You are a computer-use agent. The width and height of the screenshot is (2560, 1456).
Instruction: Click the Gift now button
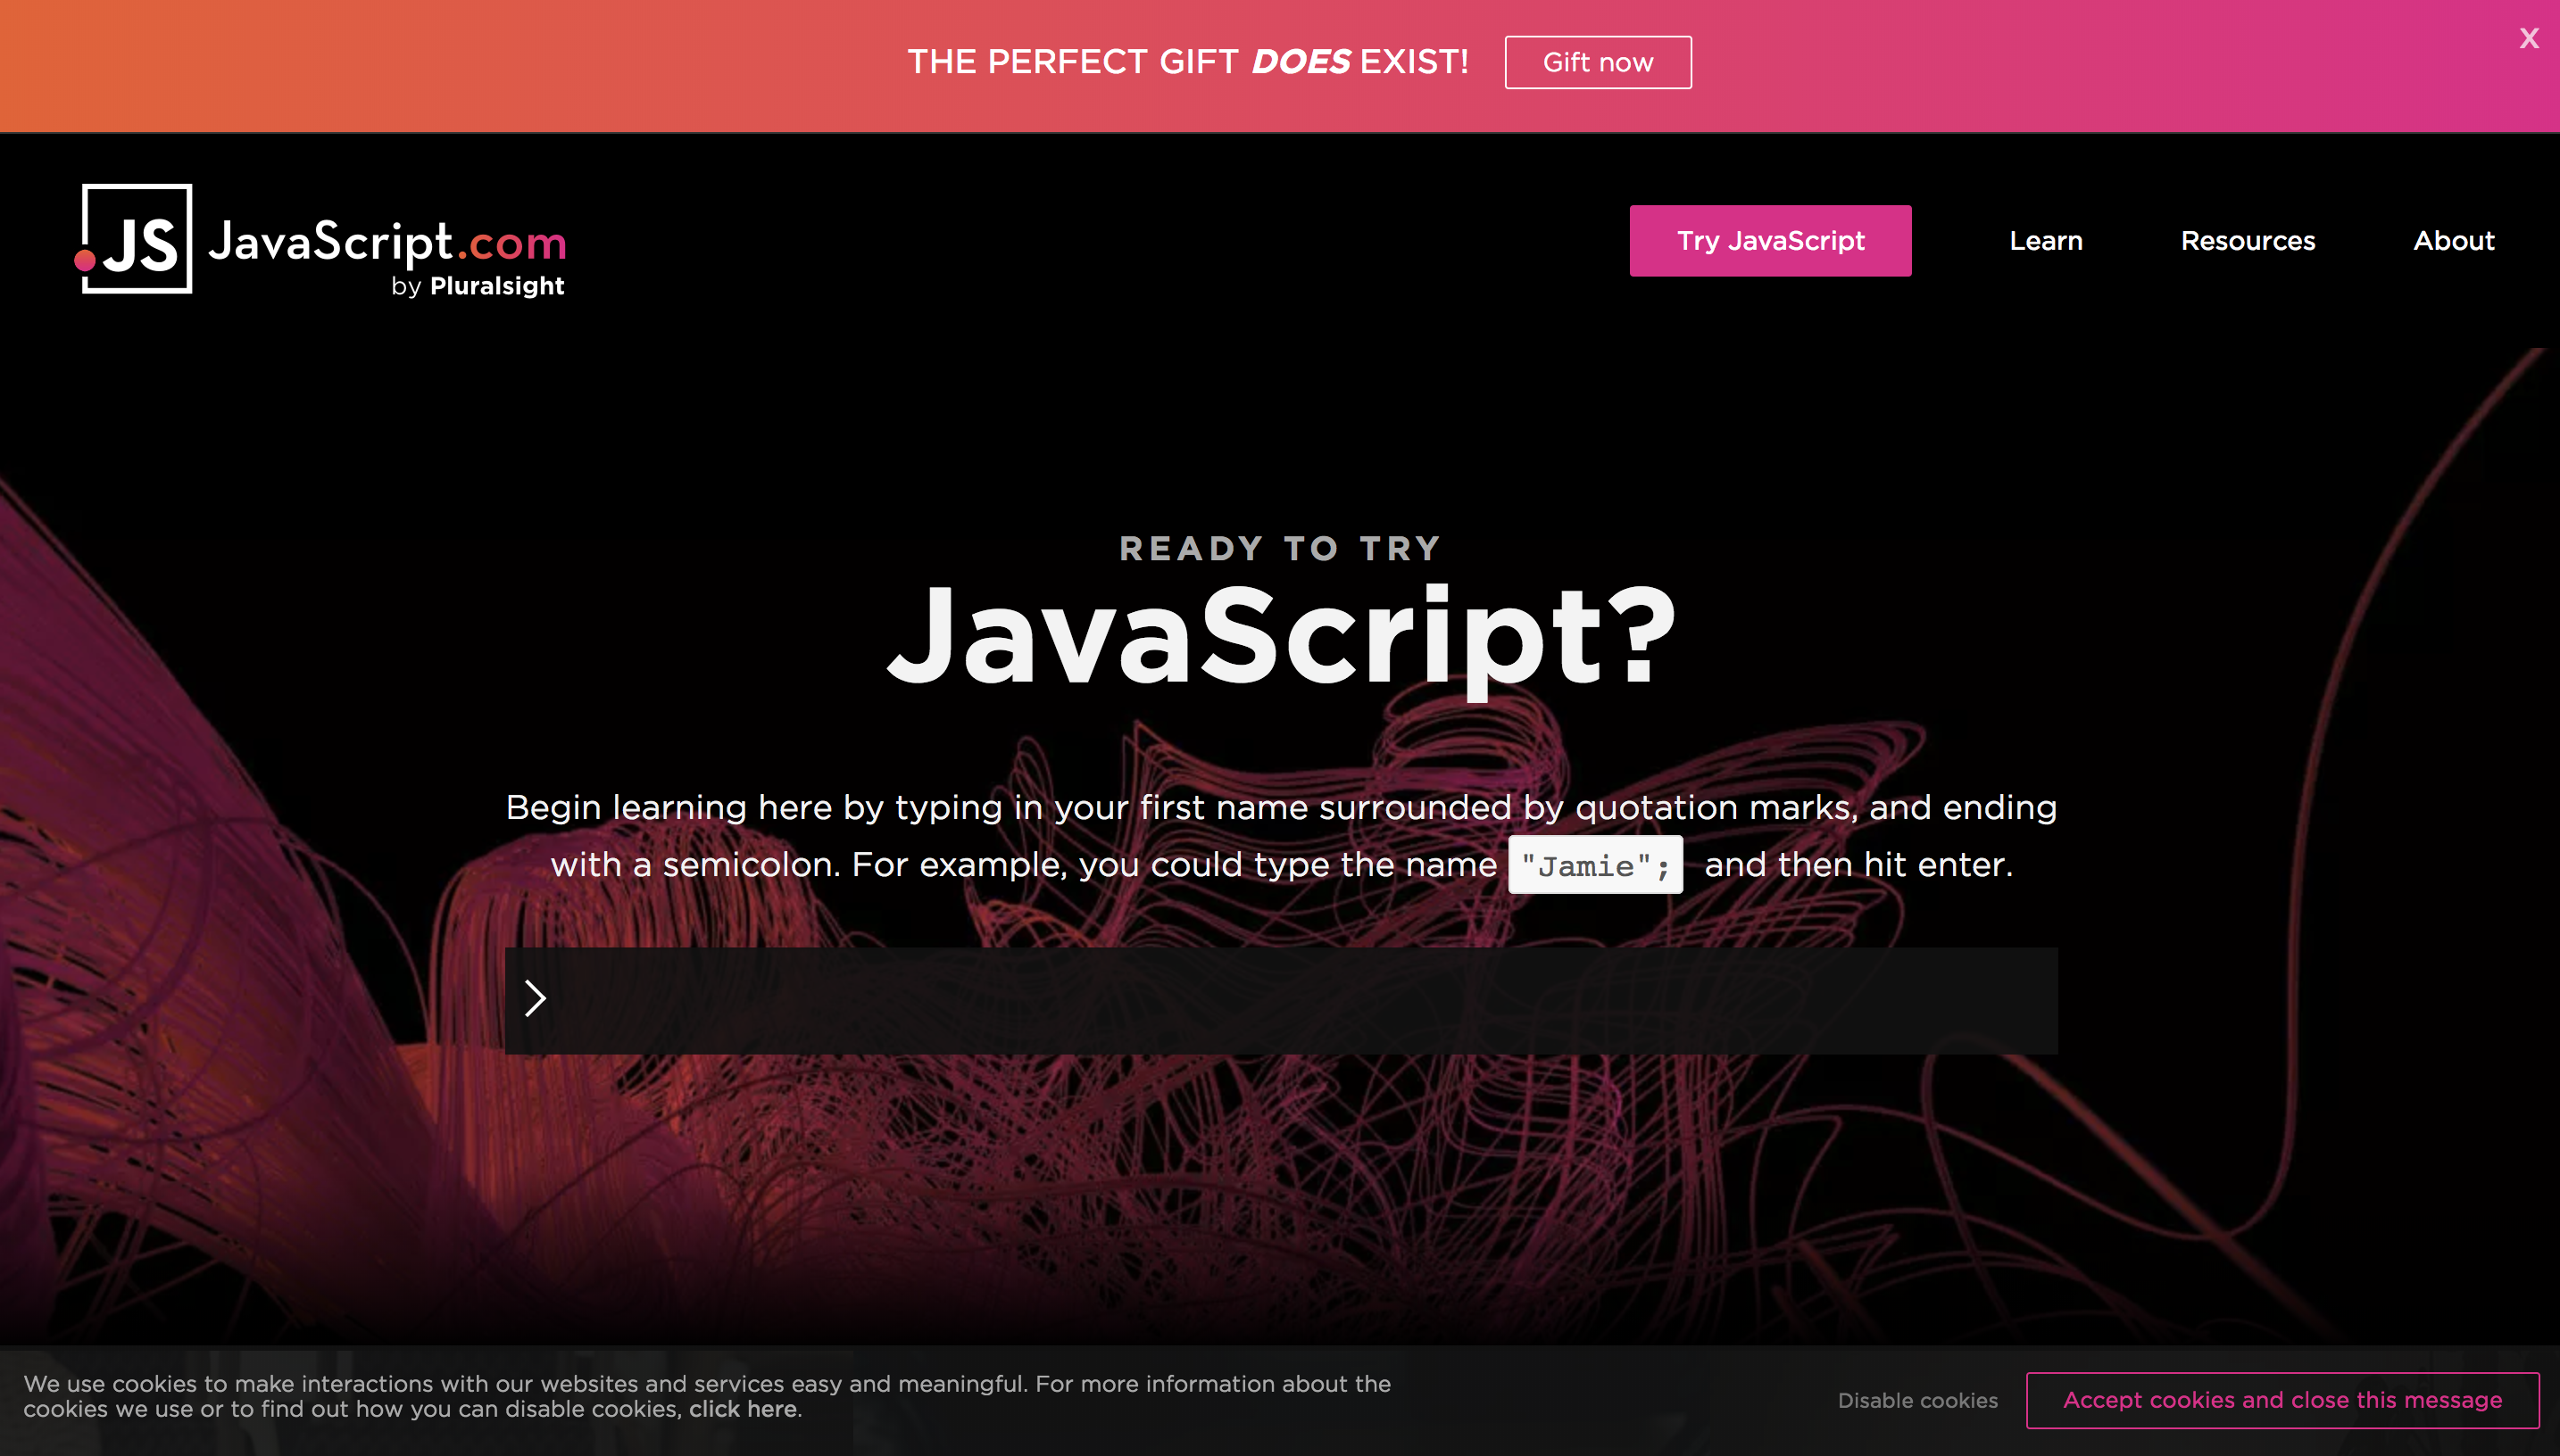1598,62
